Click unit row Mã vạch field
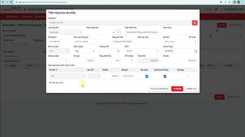 click(130, 76)
